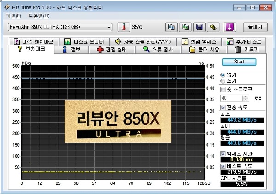Click the short stroke GB input field
The width and height of the screenshot is (276, 194).
[x=231, y=98]
